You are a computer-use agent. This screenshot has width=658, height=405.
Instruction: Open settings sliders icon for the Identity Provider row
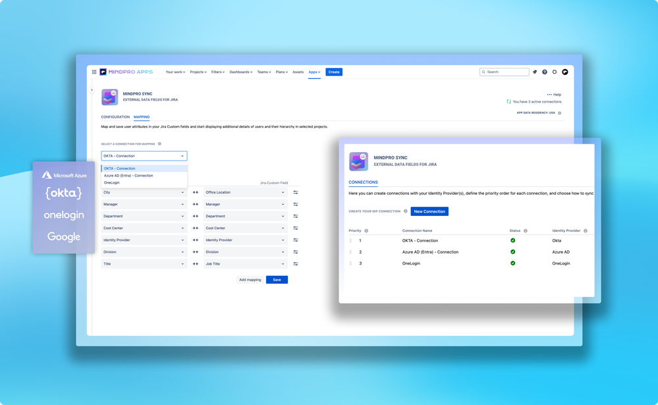point(296,240)
